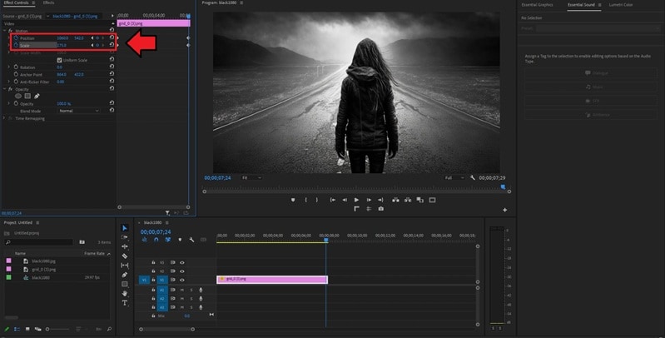Mute audio track A1
The height and width of the screenshot is (338, 665).
(182, 290)
